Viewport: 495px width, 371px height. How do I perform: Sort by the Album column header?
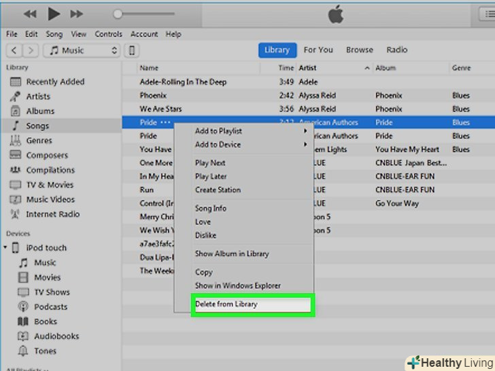click(411, 68)
